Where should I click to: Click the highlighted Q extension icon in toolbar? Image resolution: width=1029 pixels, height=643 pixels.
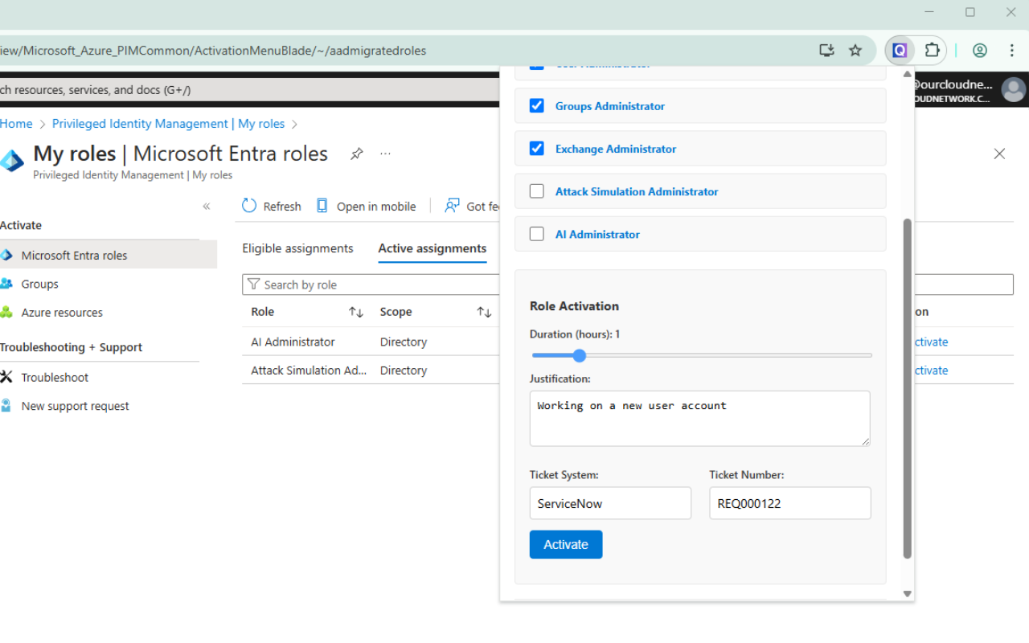click(x=900, y=51)
